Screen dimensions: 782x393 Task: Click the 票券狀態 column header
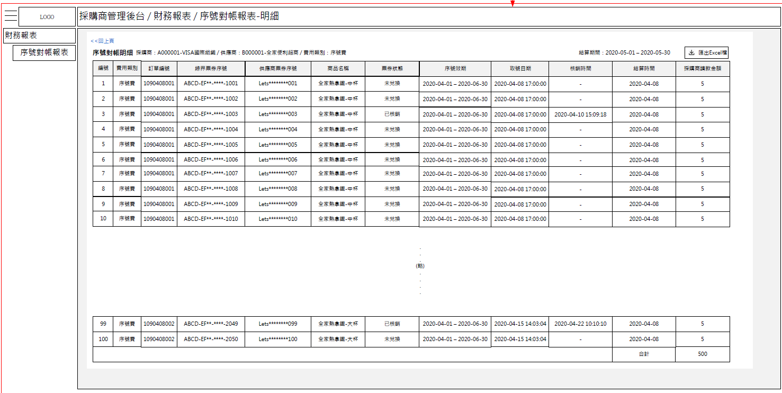[392, 68]
